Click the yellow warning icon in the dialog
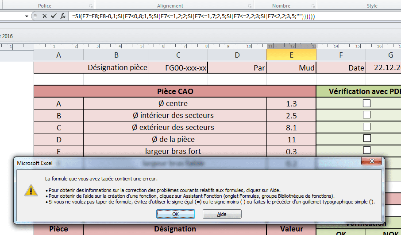Image resolution: width=401 pixels, height=235 pixels. [31, 190]
